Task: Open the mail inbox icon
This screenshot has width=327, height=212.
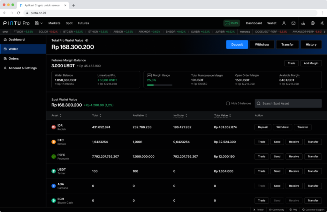Action: pyautogui.click(x=293, y=23)
